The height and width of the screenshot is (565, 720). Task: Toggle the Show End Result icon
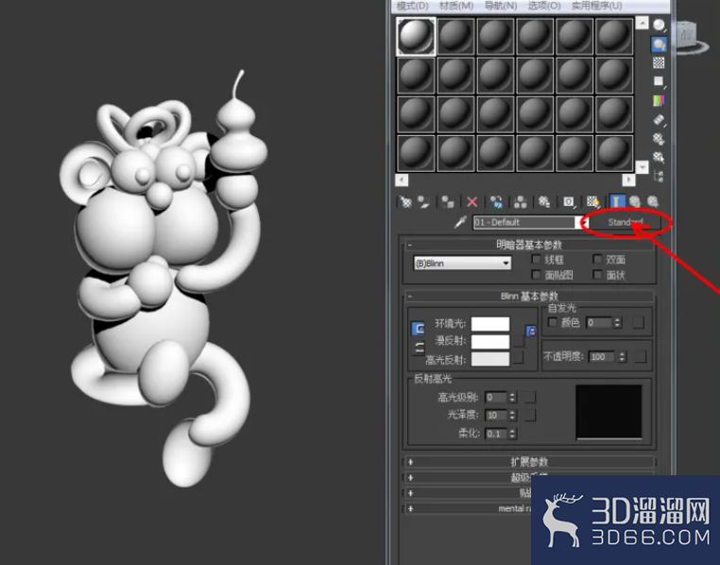(x=617, y=202)
